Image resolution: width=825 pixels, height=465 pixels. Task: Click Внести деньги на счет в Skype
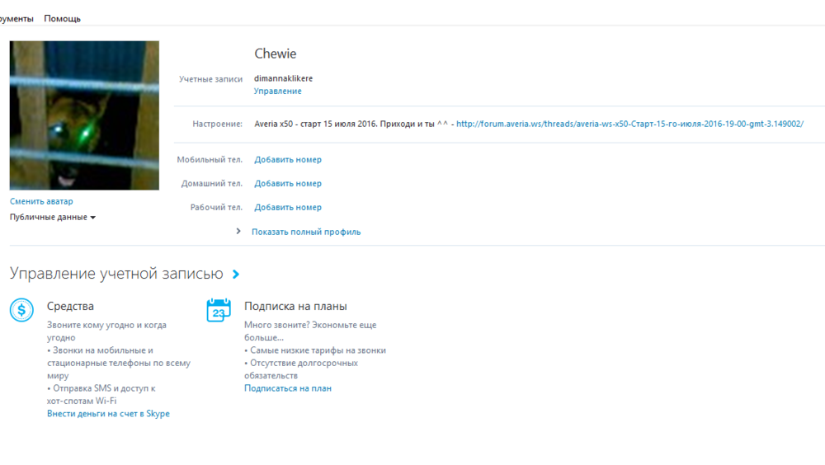pos(108,414)
